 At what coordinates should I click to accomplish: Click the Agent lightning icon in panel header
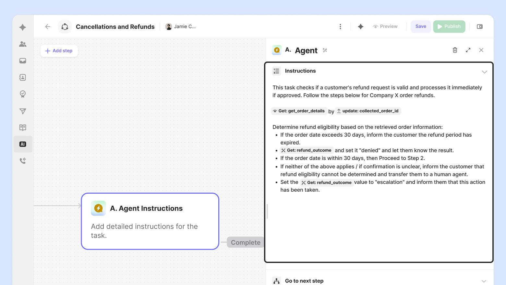click(x=277, y=50)
